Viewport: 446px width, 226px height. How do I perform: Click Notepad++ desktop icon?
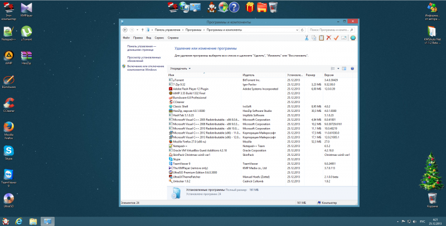click(x=8, y=33)
